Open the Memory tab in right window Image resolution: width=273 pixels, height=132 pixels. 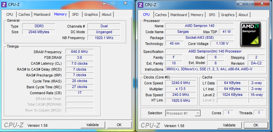(197, 15)
